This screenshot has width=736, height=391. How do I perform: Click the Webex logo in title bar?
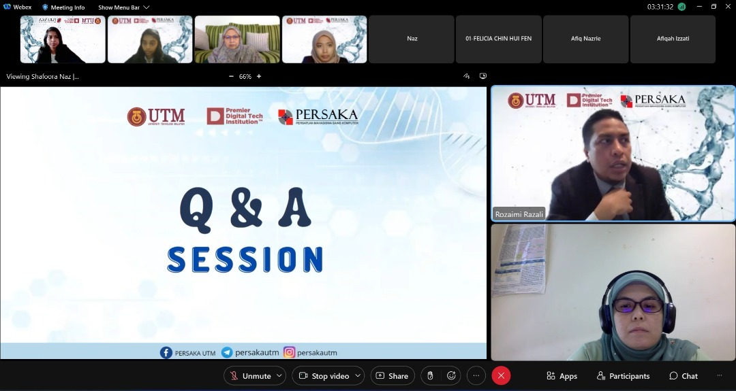(7, 7)
